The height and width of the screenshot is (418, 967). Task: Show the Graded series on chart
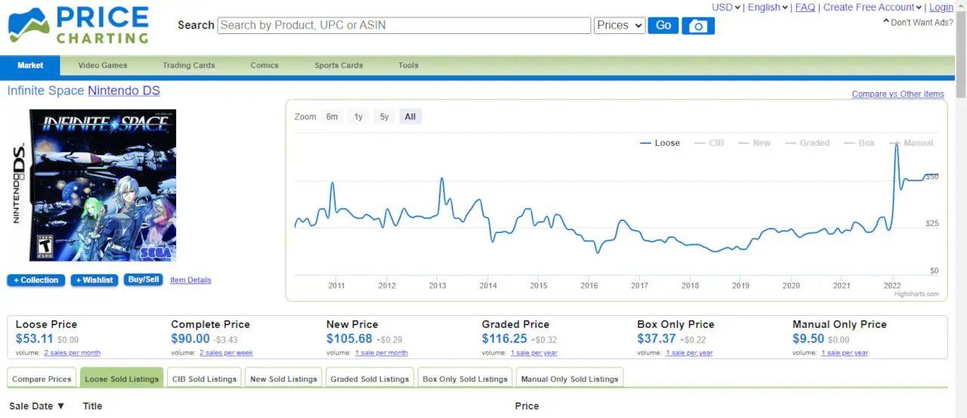[807, 143]
